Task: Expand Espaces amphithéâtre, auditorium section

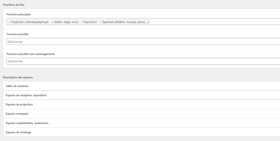Action: click(141, 123)
